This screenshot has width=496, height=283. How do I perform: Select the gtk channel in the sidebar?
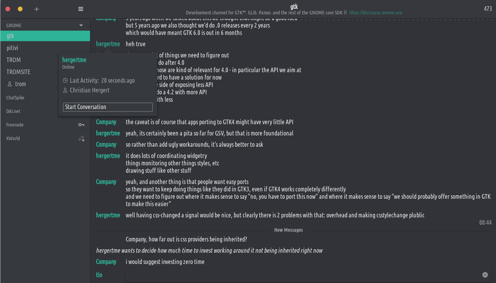coord(10,36)
